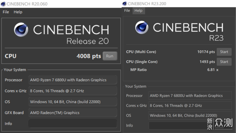
Task: Select the Cores x GHz field in R23
Action: tap(190, 105)
